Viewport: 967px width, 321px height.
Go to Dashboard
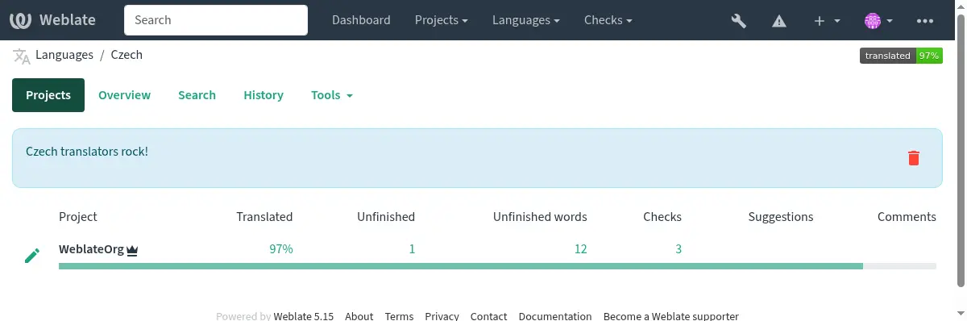coord(361,20)
